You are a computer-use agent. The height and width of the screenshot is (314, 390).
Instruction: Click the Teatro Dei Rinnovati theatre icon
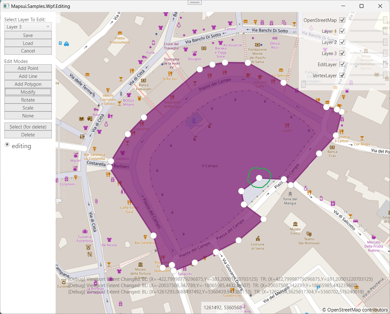tap(309, 234)
